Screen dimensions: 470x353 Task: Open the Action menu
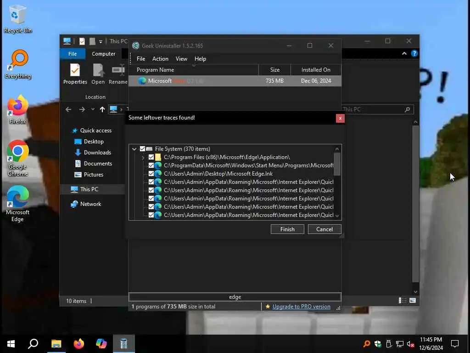(160, 59)
